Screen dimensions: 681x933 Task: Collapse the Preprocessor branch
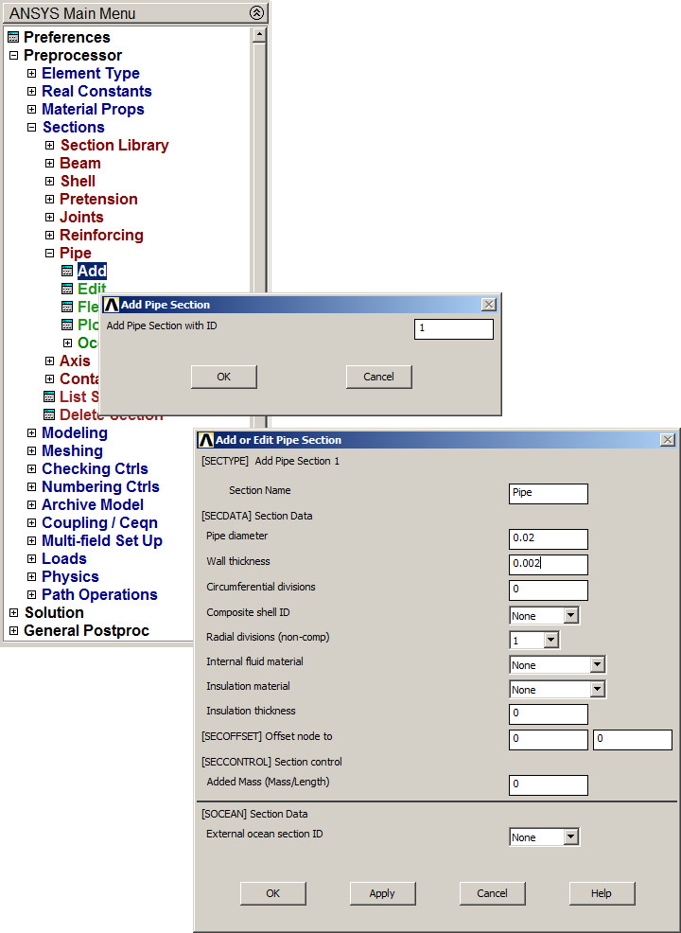pos(13,55)
